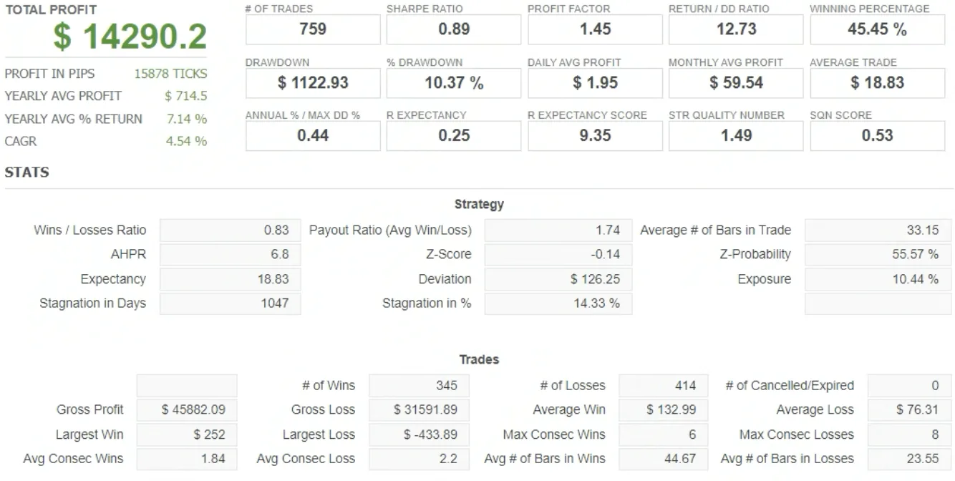Click the Sharpe Ratio value box

[x=454, y=29]
